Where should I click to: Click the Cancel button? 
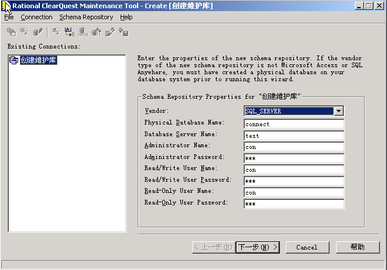(307, 247)
